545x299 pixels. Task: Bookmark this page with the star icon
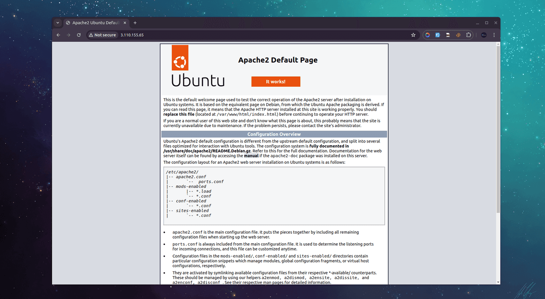click(x=413, y=35)
